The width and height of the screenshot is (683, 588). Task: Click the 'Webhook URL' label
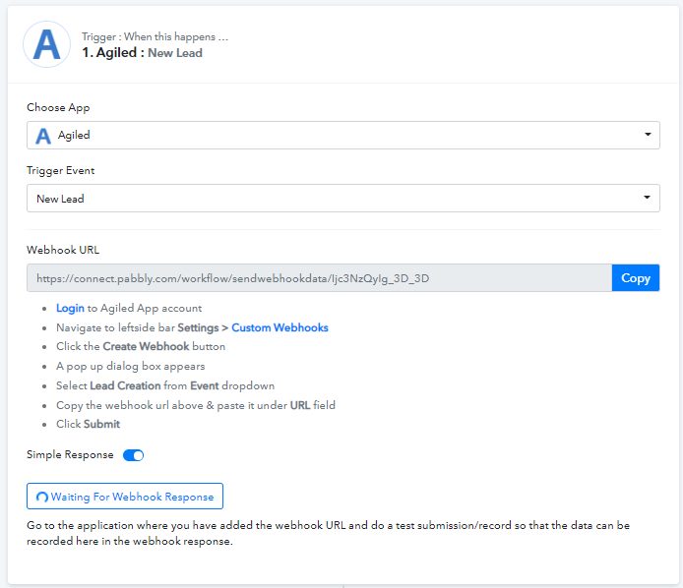tap(63, 250)
